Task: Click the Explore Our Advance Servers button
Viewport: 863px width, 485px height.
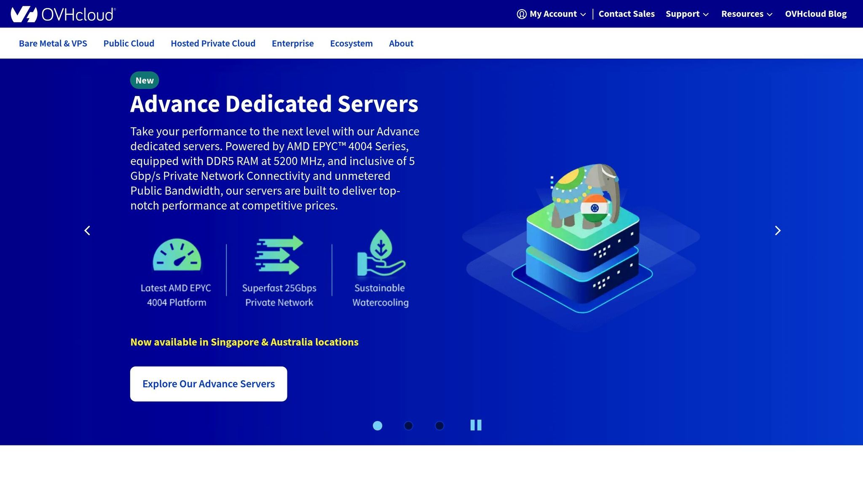Action: (208, 384)
